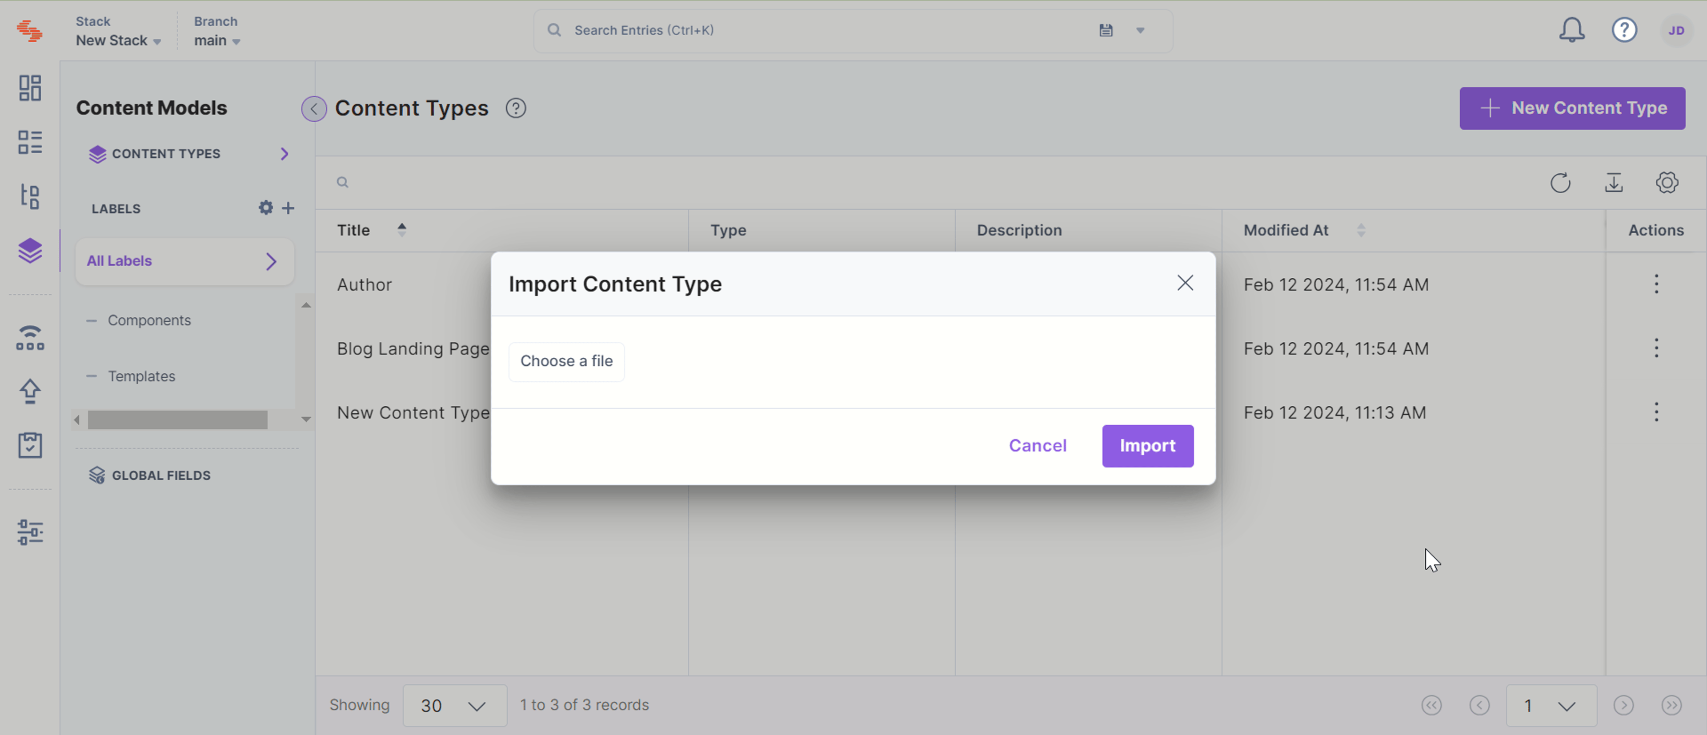Viewport: 1707px width, 735px height.
Task: Expand the CONTENT TYPES chevron
Action: point(284,154)
